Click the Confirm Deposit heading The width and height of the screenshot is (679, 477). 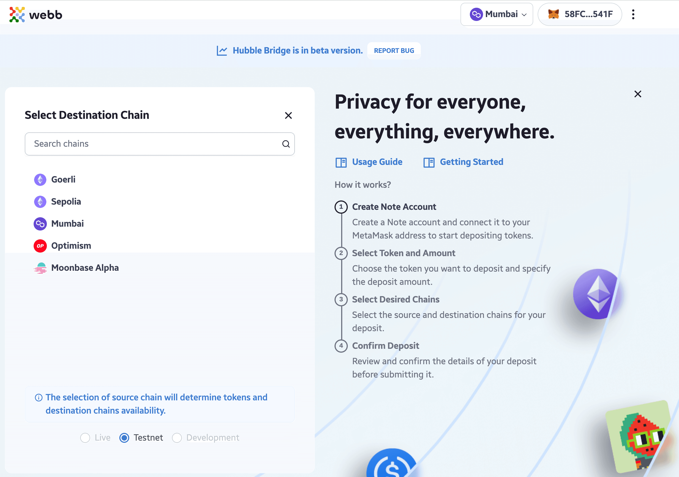tap(386, 345)
